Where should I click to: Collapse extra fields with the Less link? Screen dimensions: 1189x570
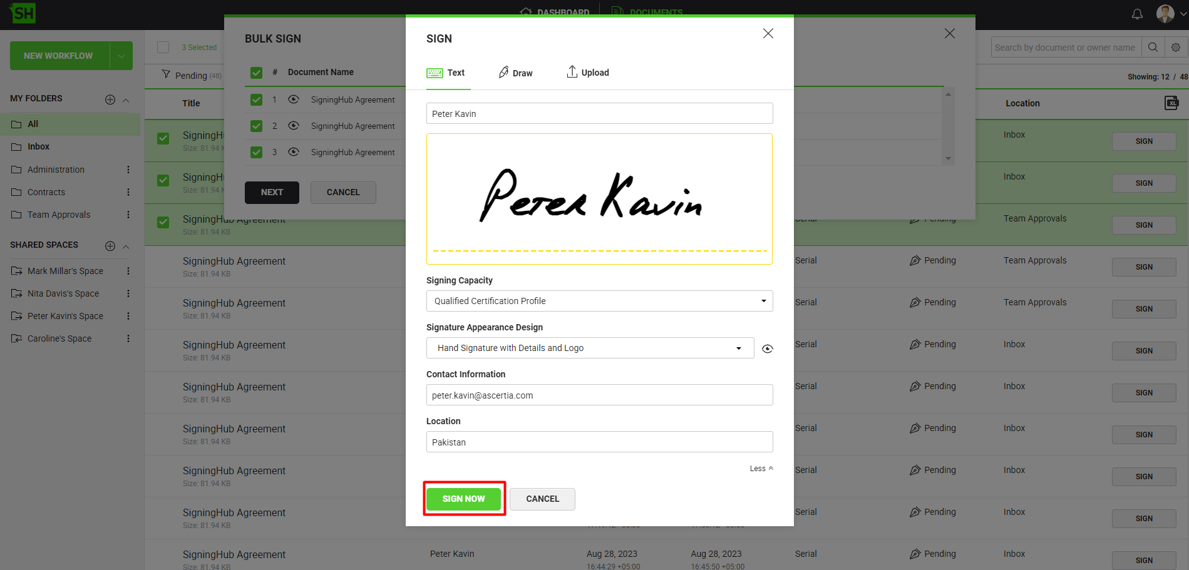click(x=761, y=469)
